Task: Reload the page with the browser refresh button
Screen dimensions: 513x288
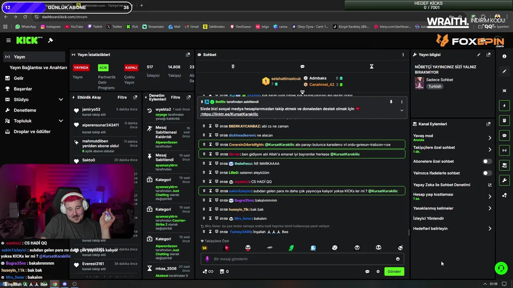Action: click(x=25, y=17)
